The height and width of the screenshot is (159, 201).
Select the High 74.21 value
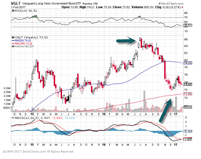pyautogui.click(x=87, y=7)
